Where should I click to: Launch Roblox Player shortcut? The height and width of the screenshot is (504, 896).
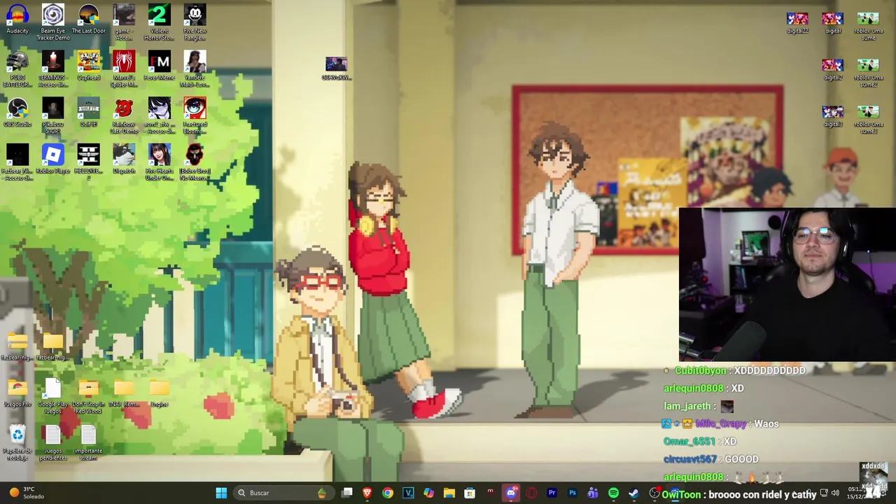[x=53, y=160]
